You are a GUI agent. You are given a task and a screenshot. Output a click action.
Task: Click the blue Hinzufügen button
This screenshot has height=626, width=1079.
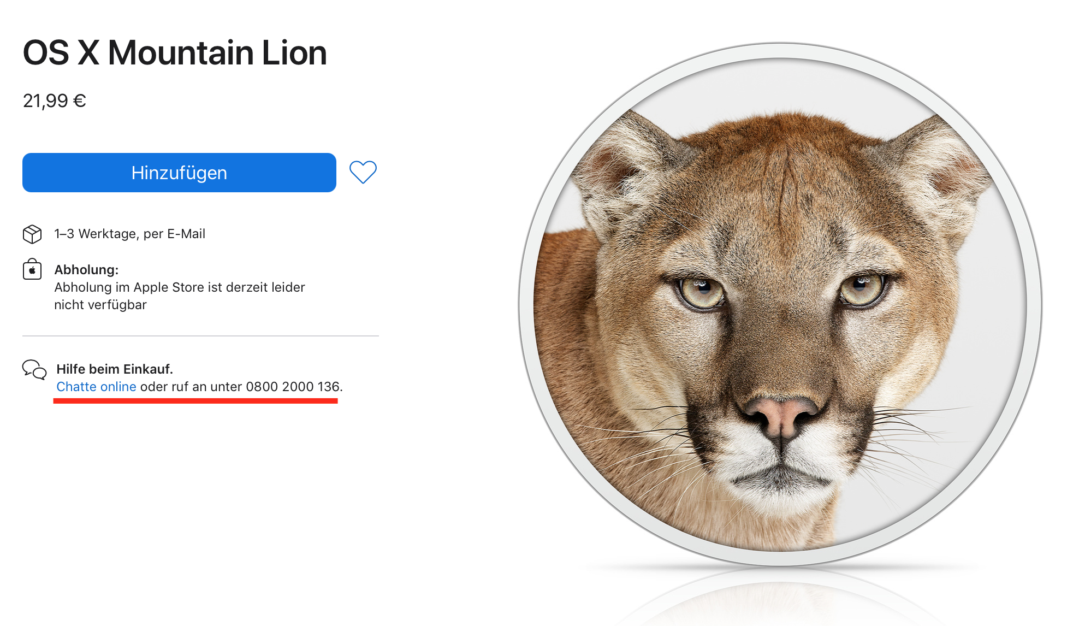[x=179, y=173]
